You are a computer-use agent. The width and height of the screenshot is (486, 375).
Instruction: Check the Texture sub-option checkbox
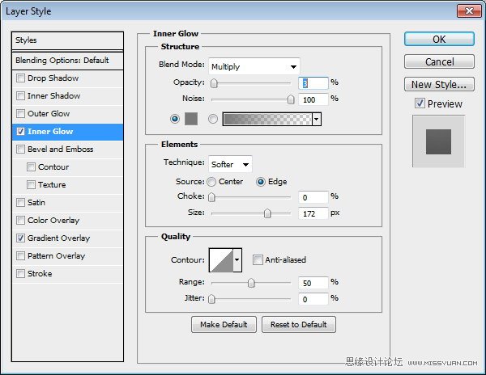[31, 185]
